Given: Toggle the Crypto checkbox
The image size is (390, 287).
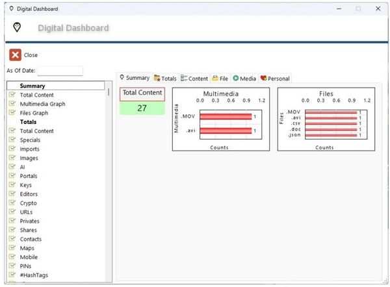Looking at the screenshot, I should click(12, 203).
